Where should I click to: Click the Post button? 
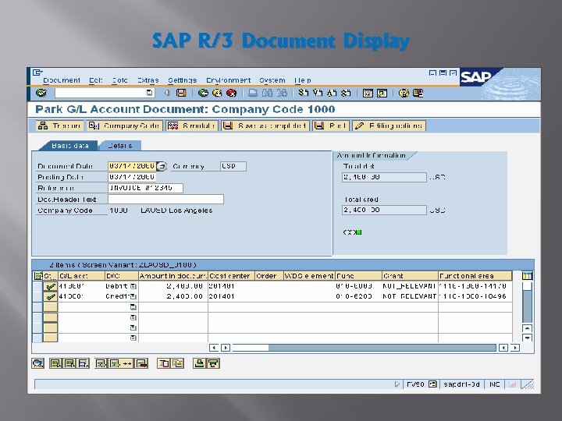pyautogui.click(x=331, y=126)
